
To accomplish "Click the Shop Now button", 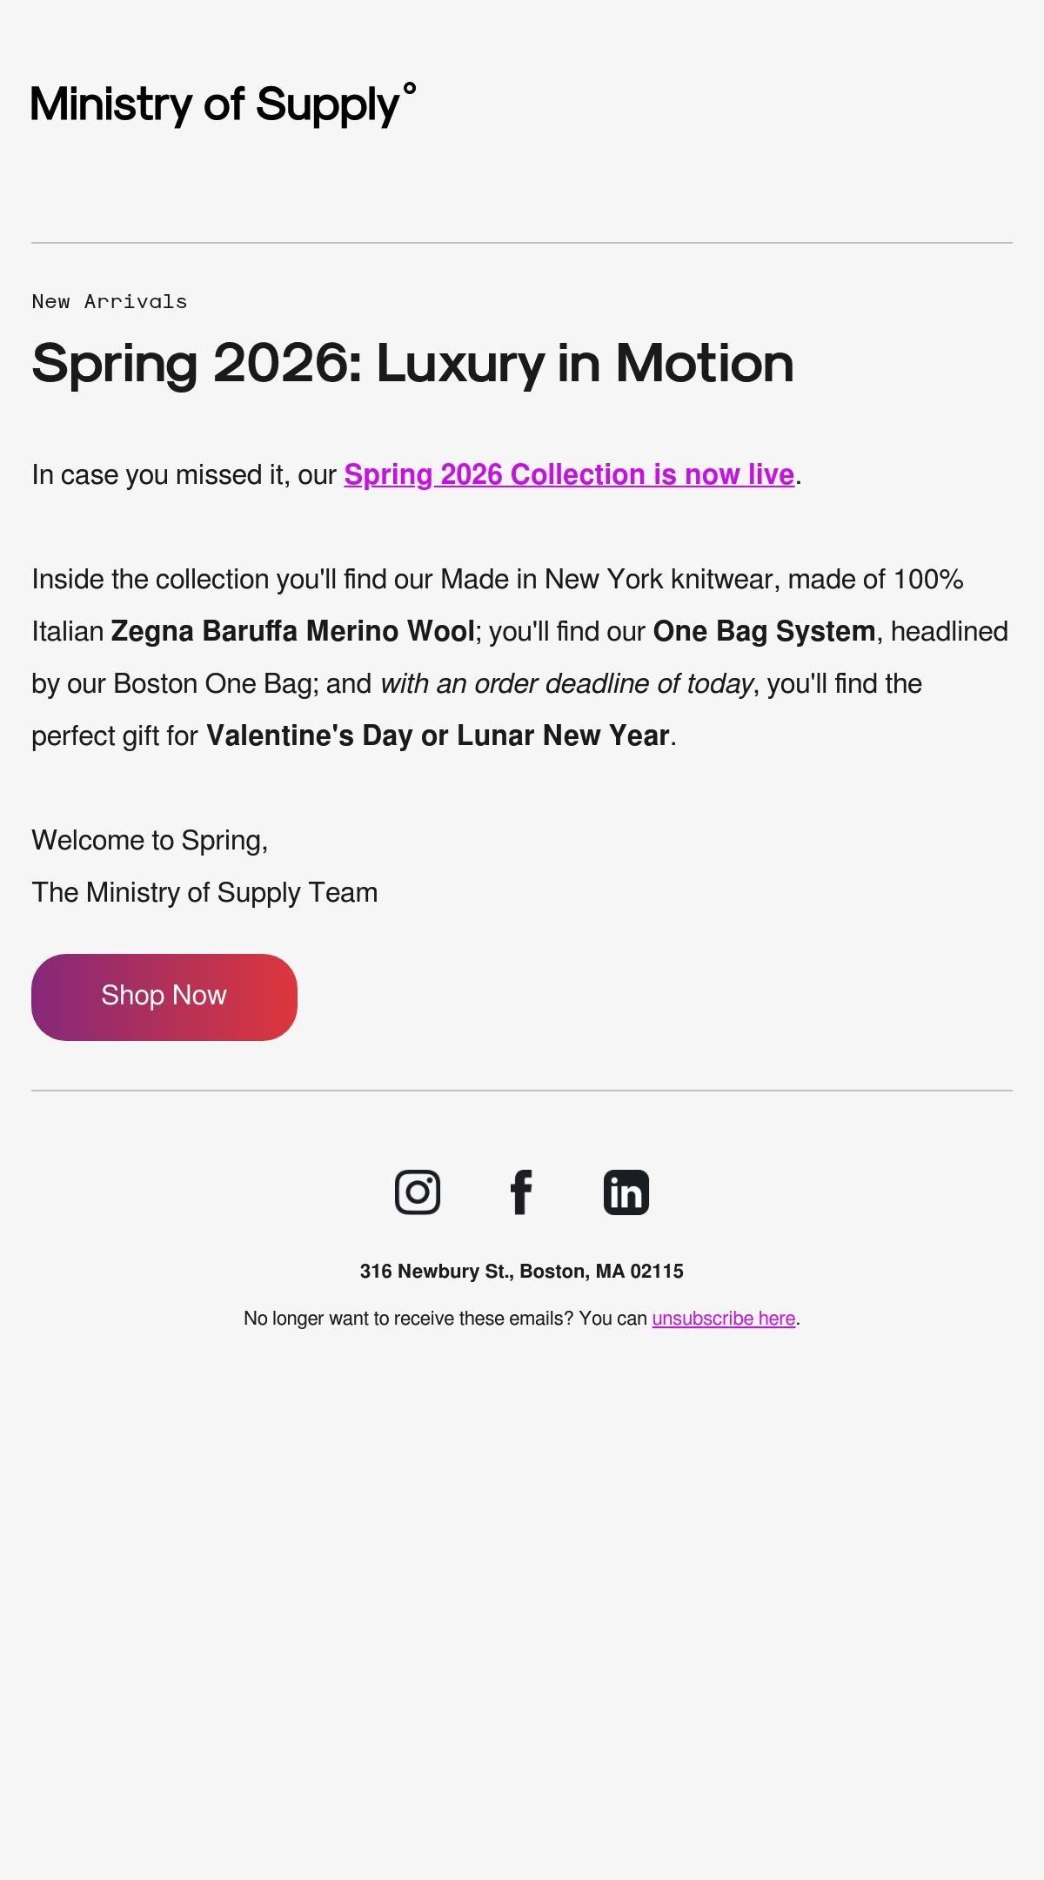I will [164, 997].
